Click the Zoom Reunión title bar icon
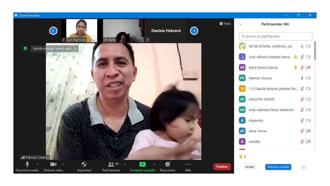This screenshot has height=186, width=330. [x=16, y=15]
